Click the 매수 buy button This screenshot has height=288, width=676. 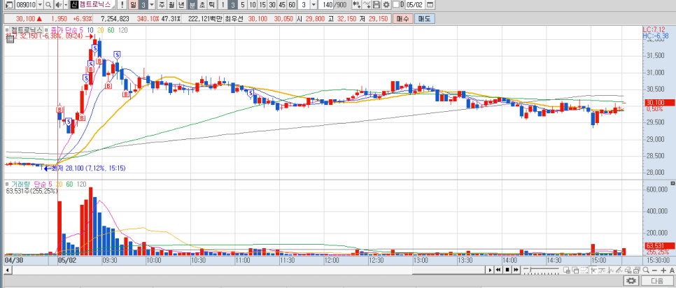tap(402, 18)
